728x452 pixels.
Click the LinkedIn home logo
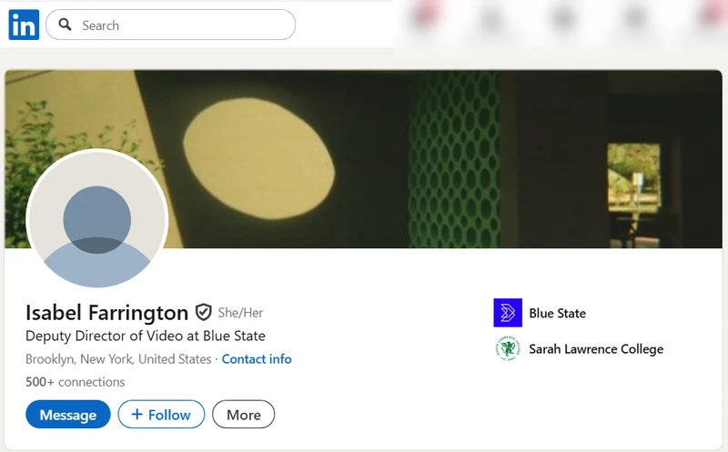[x=24, y=25]
